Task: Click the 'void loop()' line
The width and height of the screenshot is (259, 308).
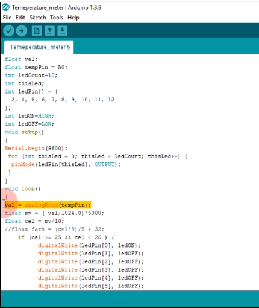Action: 23,189
